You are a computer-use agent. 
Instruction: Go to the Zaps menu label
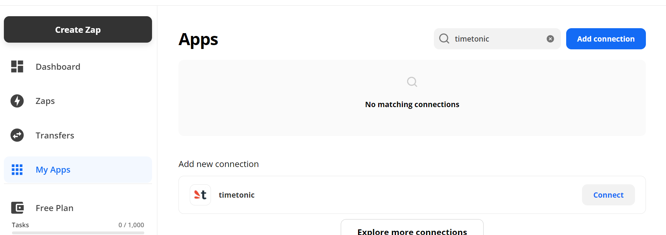[45, 101]
